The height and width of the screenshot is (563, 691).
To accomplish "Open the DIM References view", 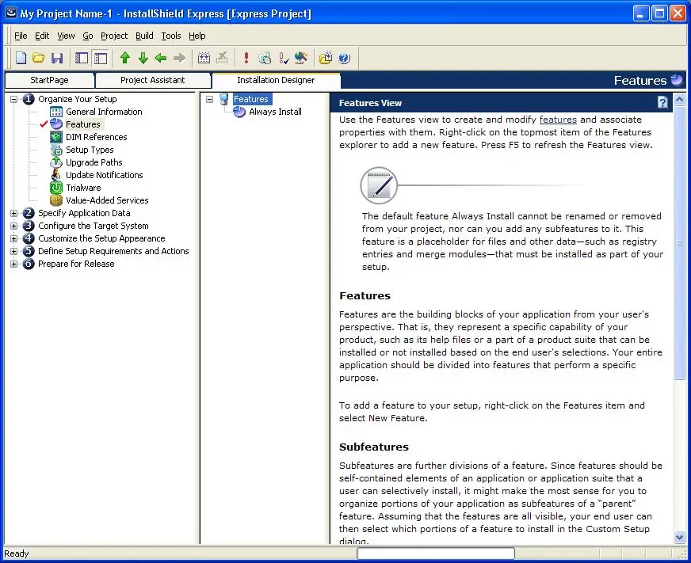I will 97,138.
